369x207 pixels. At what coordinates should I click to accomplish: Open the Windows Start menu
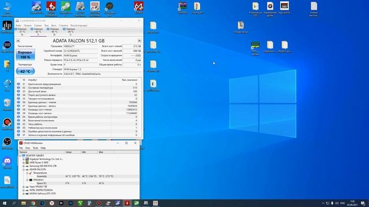coord(5,203)
